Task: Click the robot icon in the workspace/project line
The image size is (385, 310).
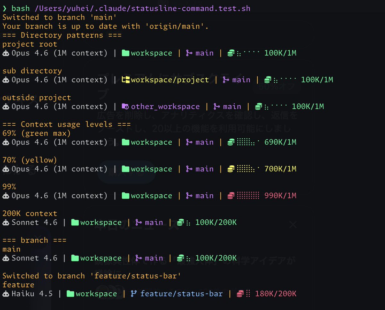Action: (x=6, y=80)
